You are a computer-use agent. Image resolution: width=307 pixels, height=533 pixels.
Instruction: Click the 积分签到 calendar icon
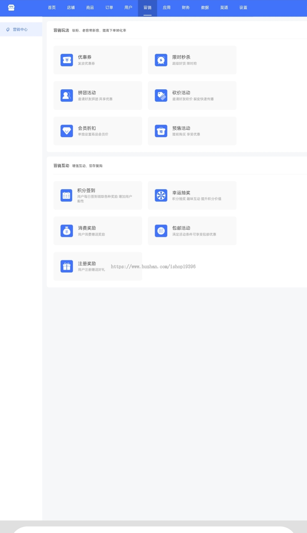point(66,195)
